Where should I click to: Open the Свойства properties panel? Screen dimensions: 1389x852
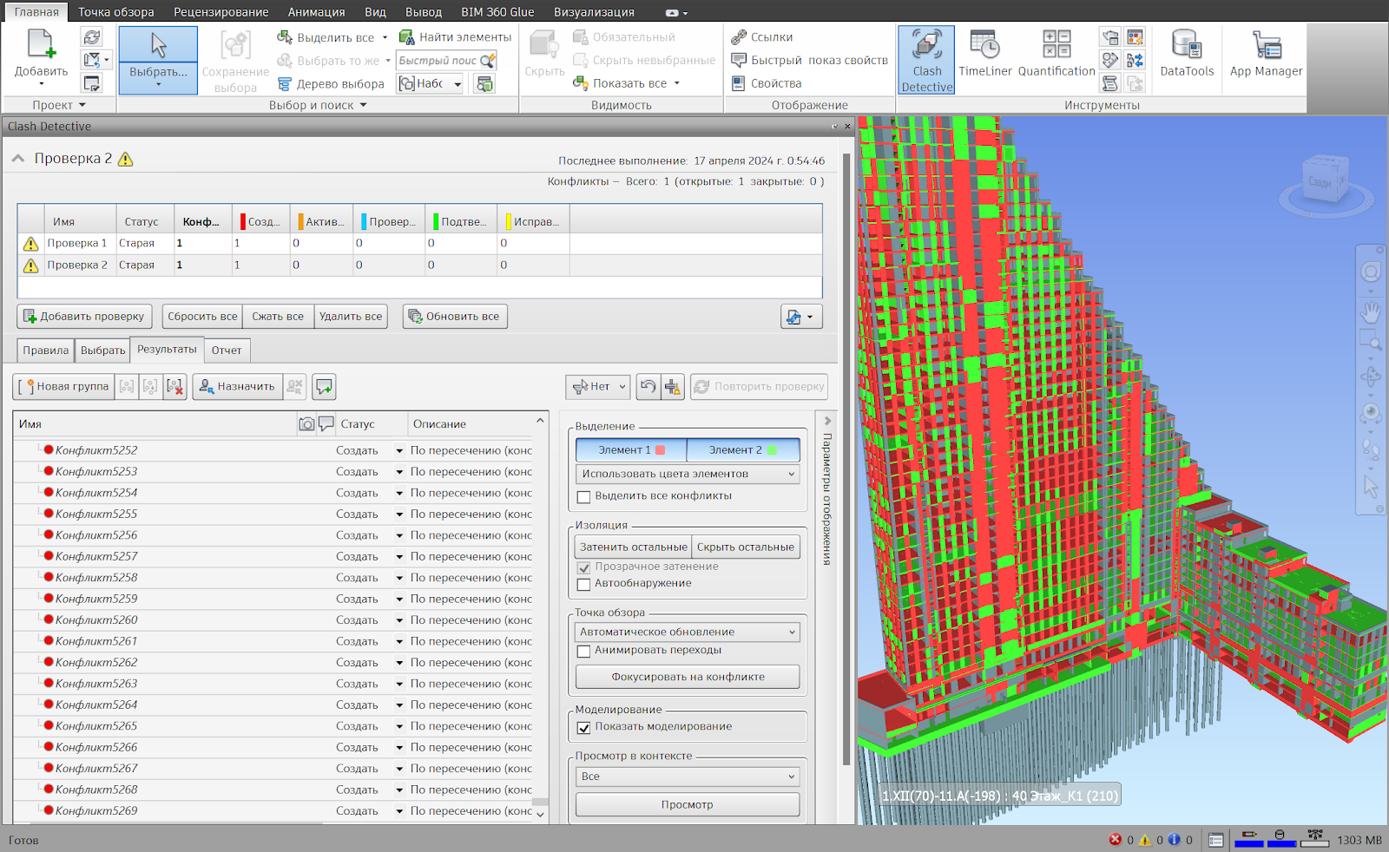(766, 83)
